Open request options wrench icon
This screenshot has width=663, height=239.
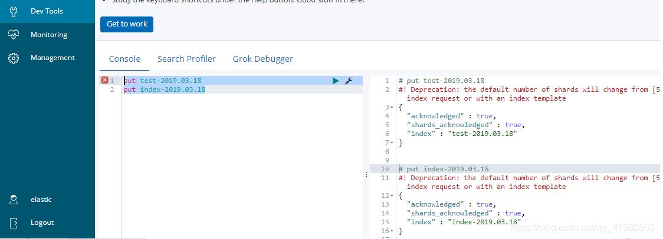(349, 81)
